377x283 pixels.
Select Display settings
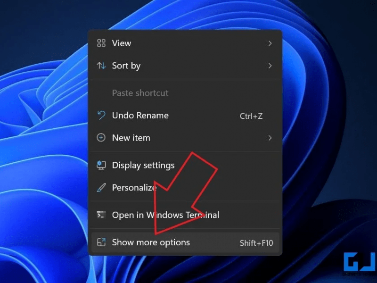[x=143, y=165]
